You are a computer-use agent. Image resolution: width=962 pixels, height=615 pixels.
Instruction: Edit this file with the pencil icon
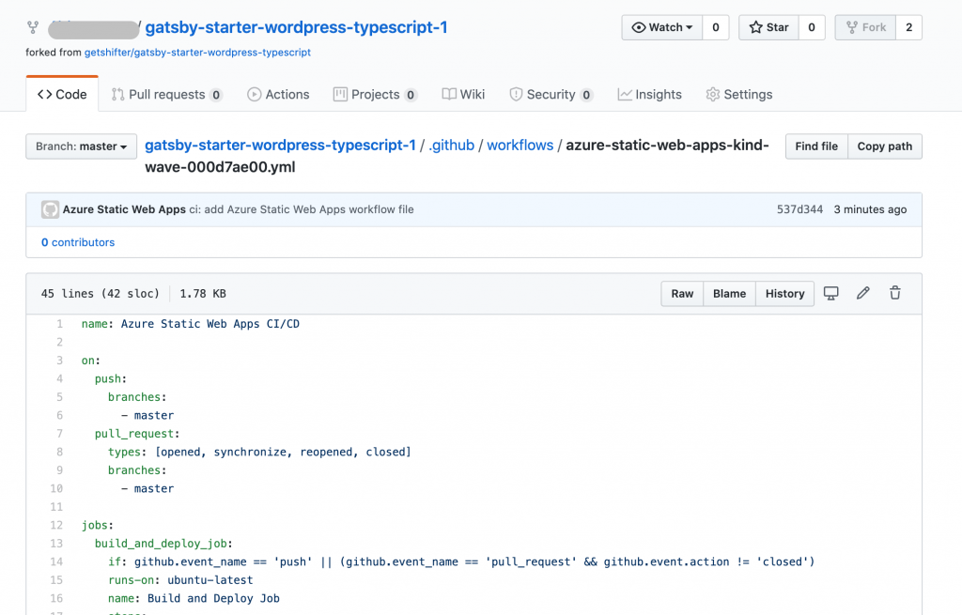pyautogui.click(x=862, y=293)
